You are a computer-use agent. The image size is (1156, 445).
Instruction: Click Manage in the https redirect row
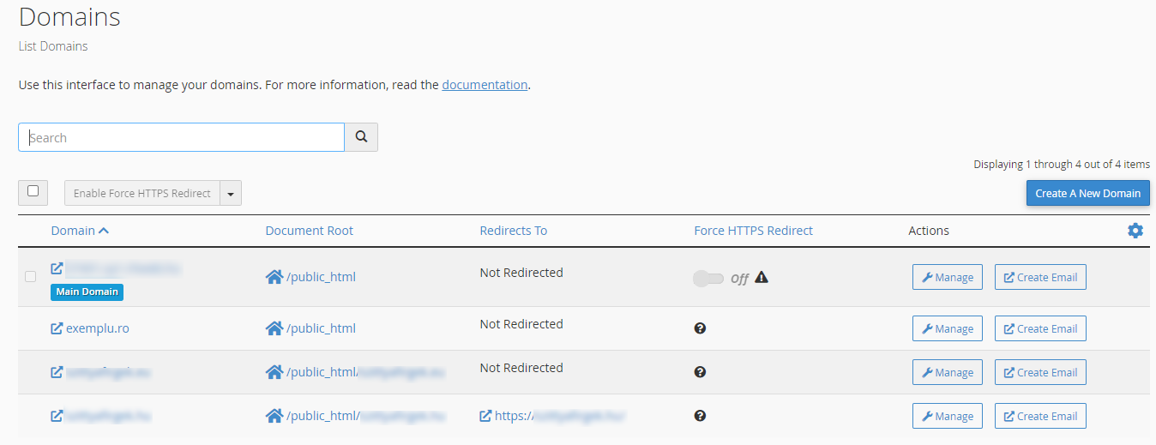pos(948,416)
